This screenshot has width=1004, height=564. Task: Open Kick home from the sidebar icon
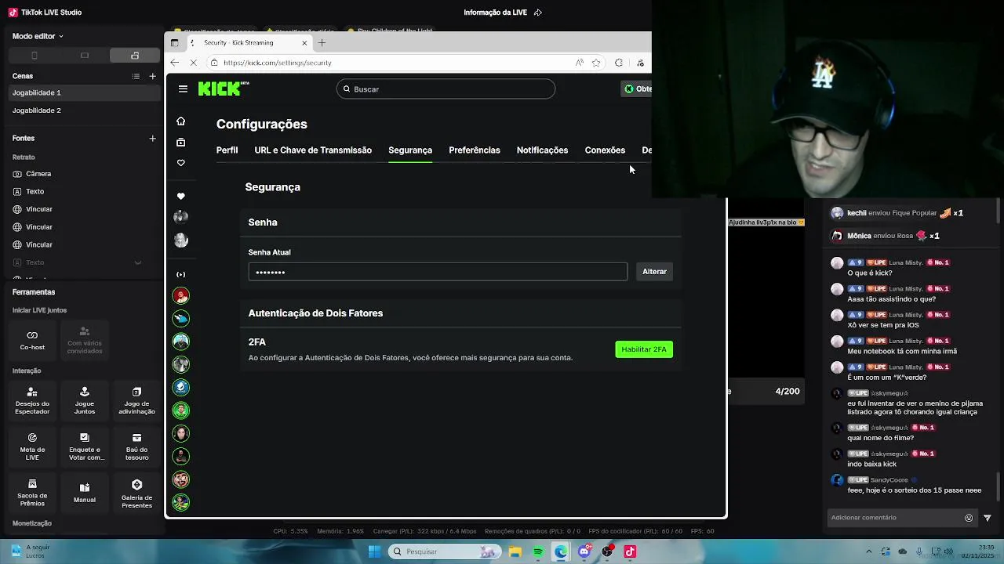(180, 121)
